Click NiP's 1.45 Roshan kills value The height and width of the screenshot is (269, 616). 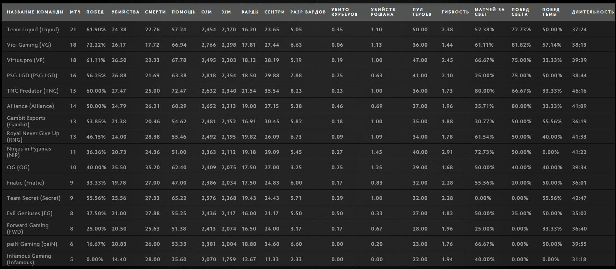[x=377, y=152]
